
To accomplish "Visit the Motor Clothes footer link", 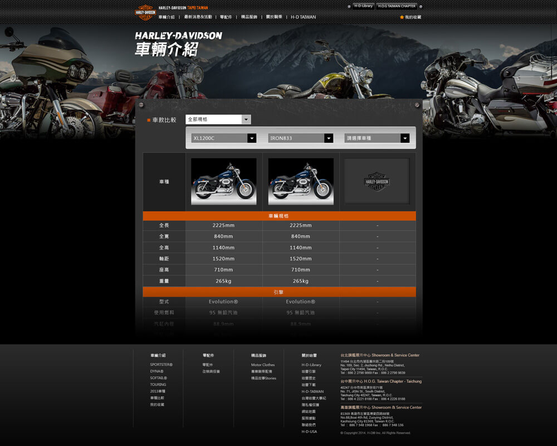I will pyautogui.click(x=263, y=365).
